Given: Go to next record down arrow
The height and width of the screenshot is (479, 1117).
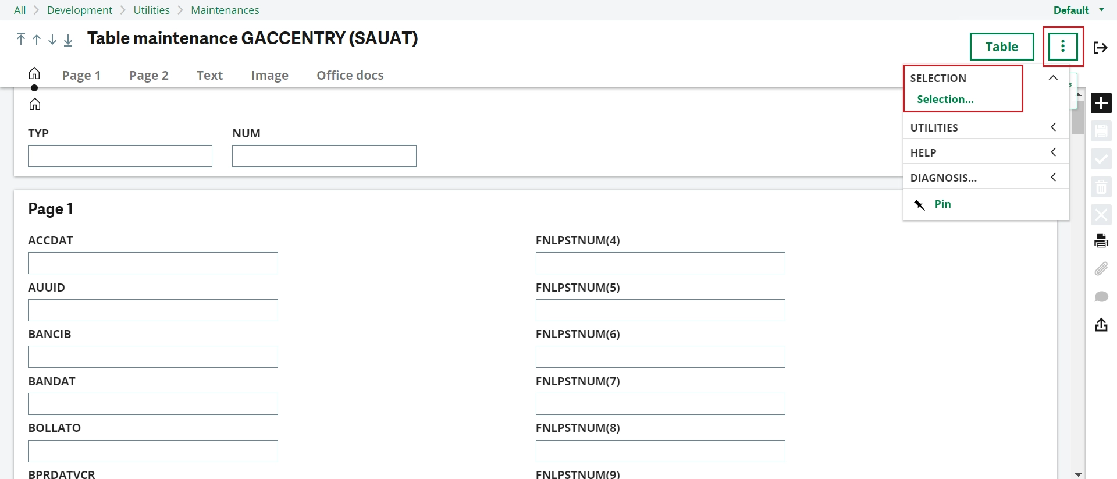Looking at the screenshot, I should [52, 39].
